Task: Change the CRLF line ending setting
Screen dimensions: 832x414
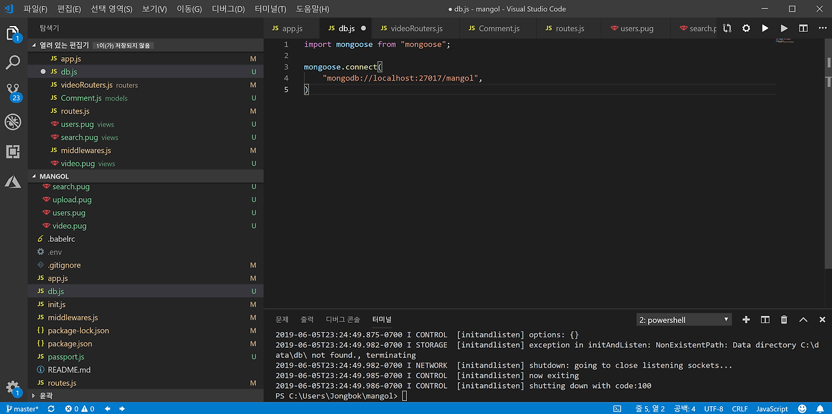Action: (740, 409)
